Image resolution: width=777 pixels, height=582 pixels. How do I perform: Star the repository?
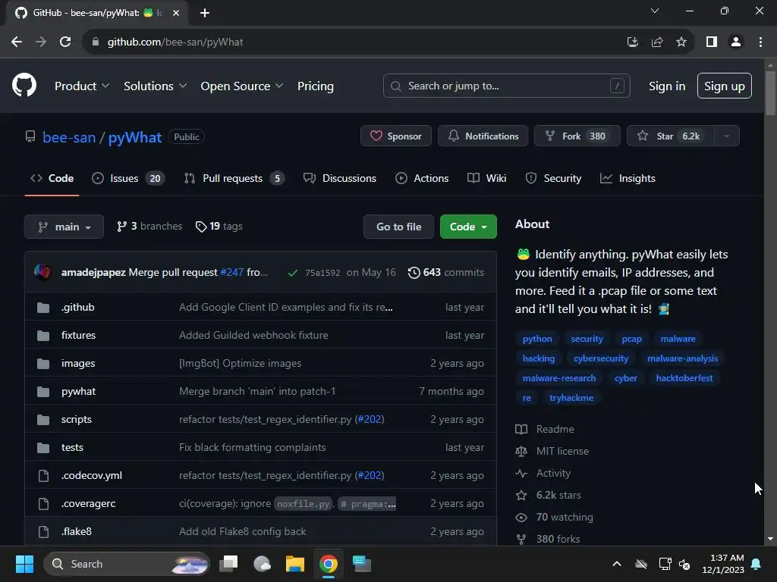coord(671,136)
